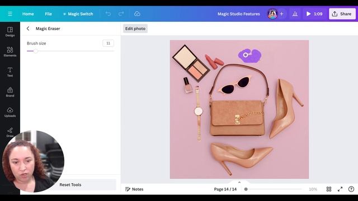
Task: Open Magic Switch
Action: click(78, 14)
